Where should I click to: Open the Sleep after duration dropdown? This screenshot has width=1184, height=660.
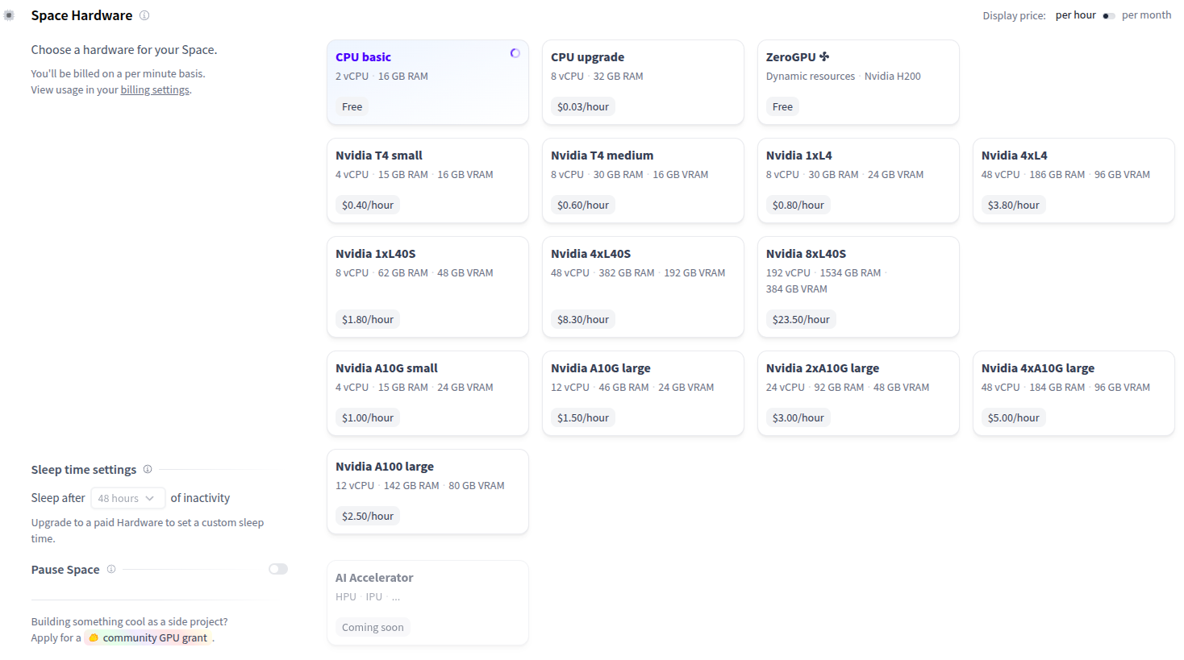click(127, 497)
